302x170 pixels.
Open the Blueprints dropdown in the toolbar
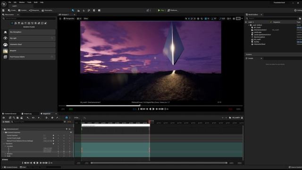(x=34, y=10)
